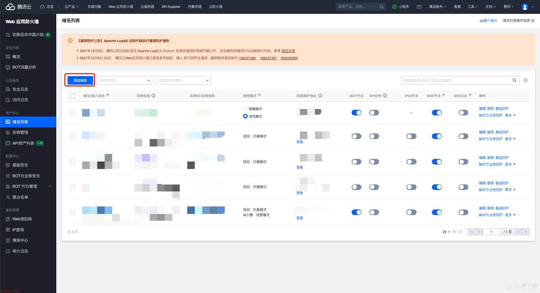
Task: Open 云服务器 in top navigation
Action: click(147, 7)
